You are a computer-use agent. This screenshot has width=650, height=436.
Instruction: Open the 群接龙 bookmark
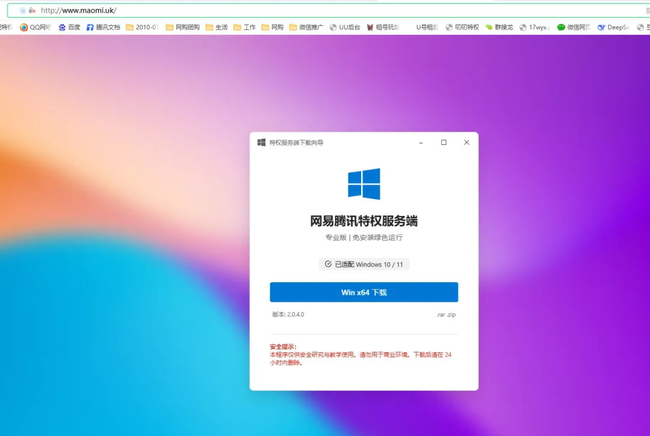[x=500, y=27]
